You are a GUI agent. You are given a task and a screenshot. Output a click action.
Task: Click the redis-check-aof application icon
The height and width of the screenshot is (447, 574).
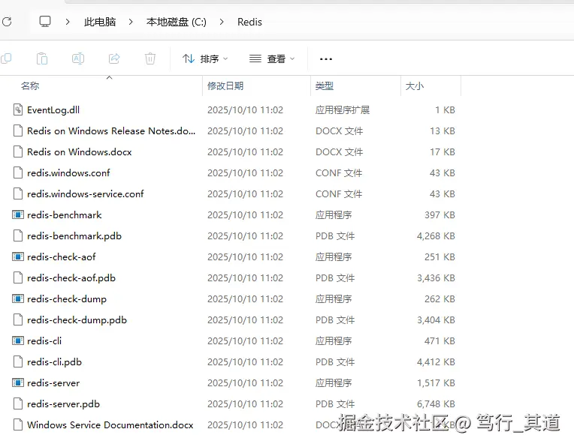tap(18, 256)
